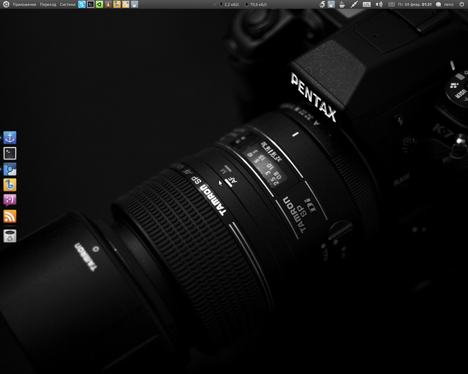Open the mail stamp launcher in top panel

click(126, 4)
